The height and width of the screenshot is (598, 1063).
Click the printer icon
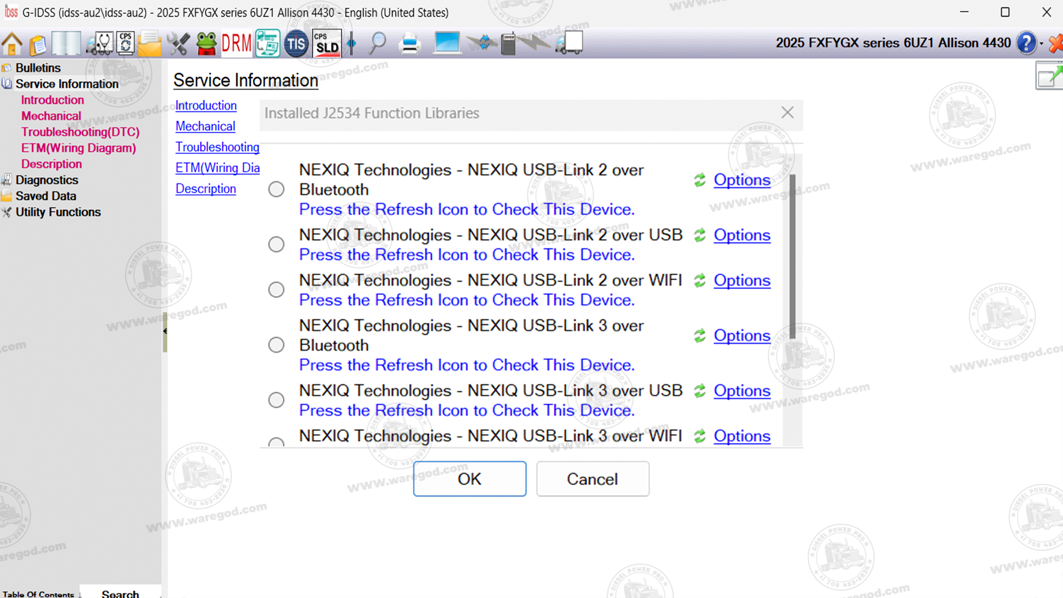click(x=410, y=44)
